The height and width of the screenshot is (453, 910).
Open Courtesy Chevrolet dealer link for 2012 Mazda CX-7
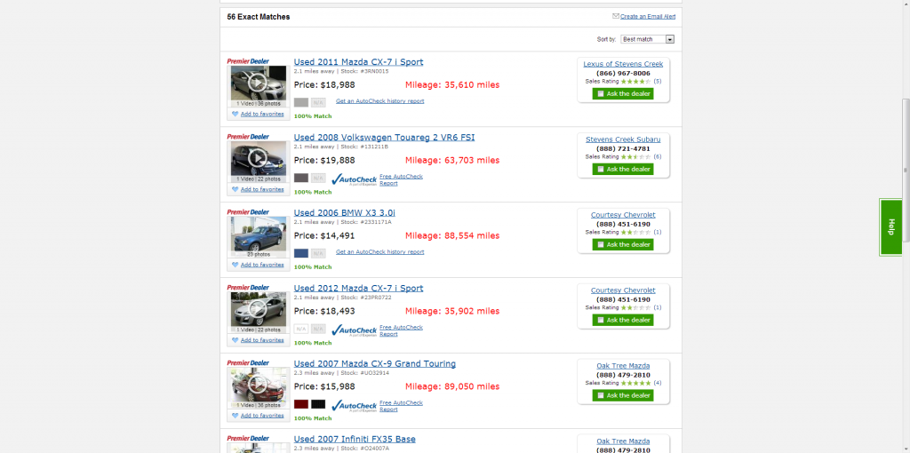tap(623, 290)
